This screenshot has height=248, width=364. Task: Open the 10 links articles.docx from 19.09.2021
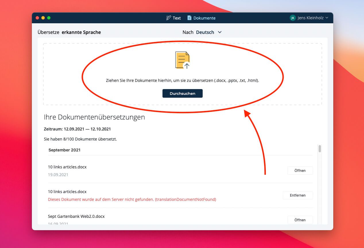[300, 170]
